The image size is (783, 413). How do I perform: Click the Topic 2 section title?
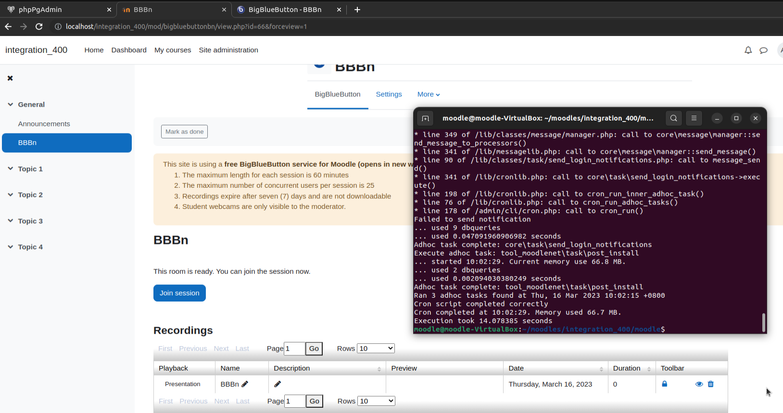click(x=30, y=194)
